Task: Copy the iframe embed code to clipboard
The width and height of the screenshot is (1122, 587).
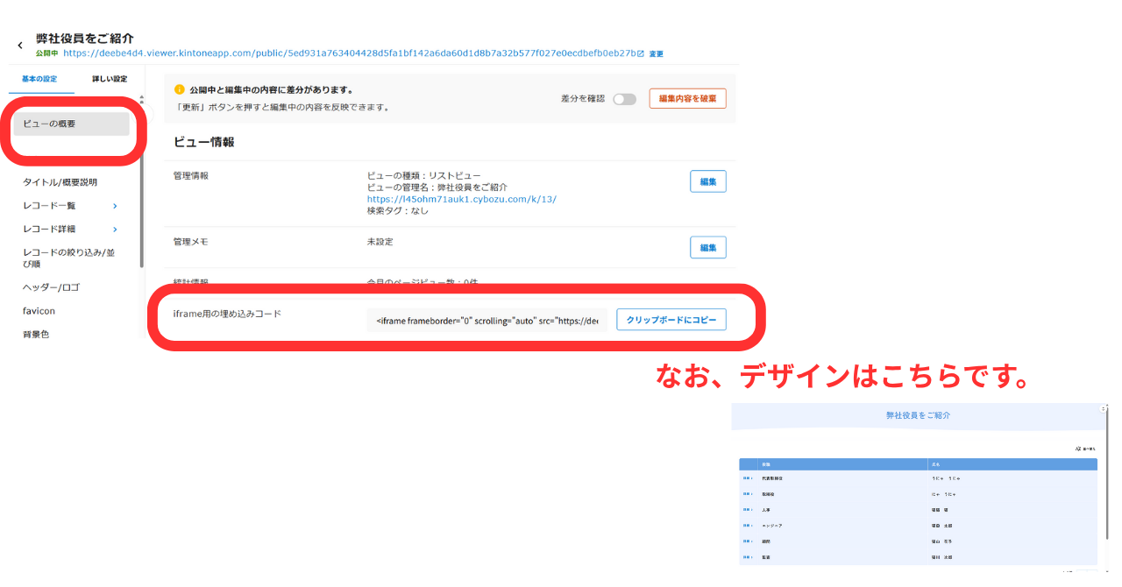Action: (x=671, y=319)
